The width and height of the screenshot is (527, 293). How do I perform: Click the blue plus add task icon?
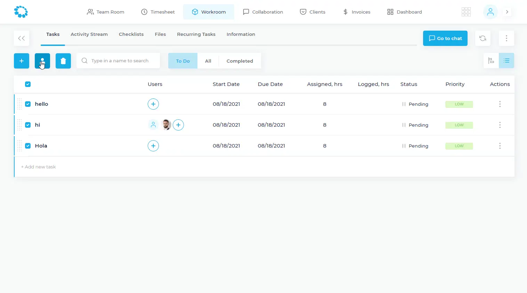tap(22, 61)
